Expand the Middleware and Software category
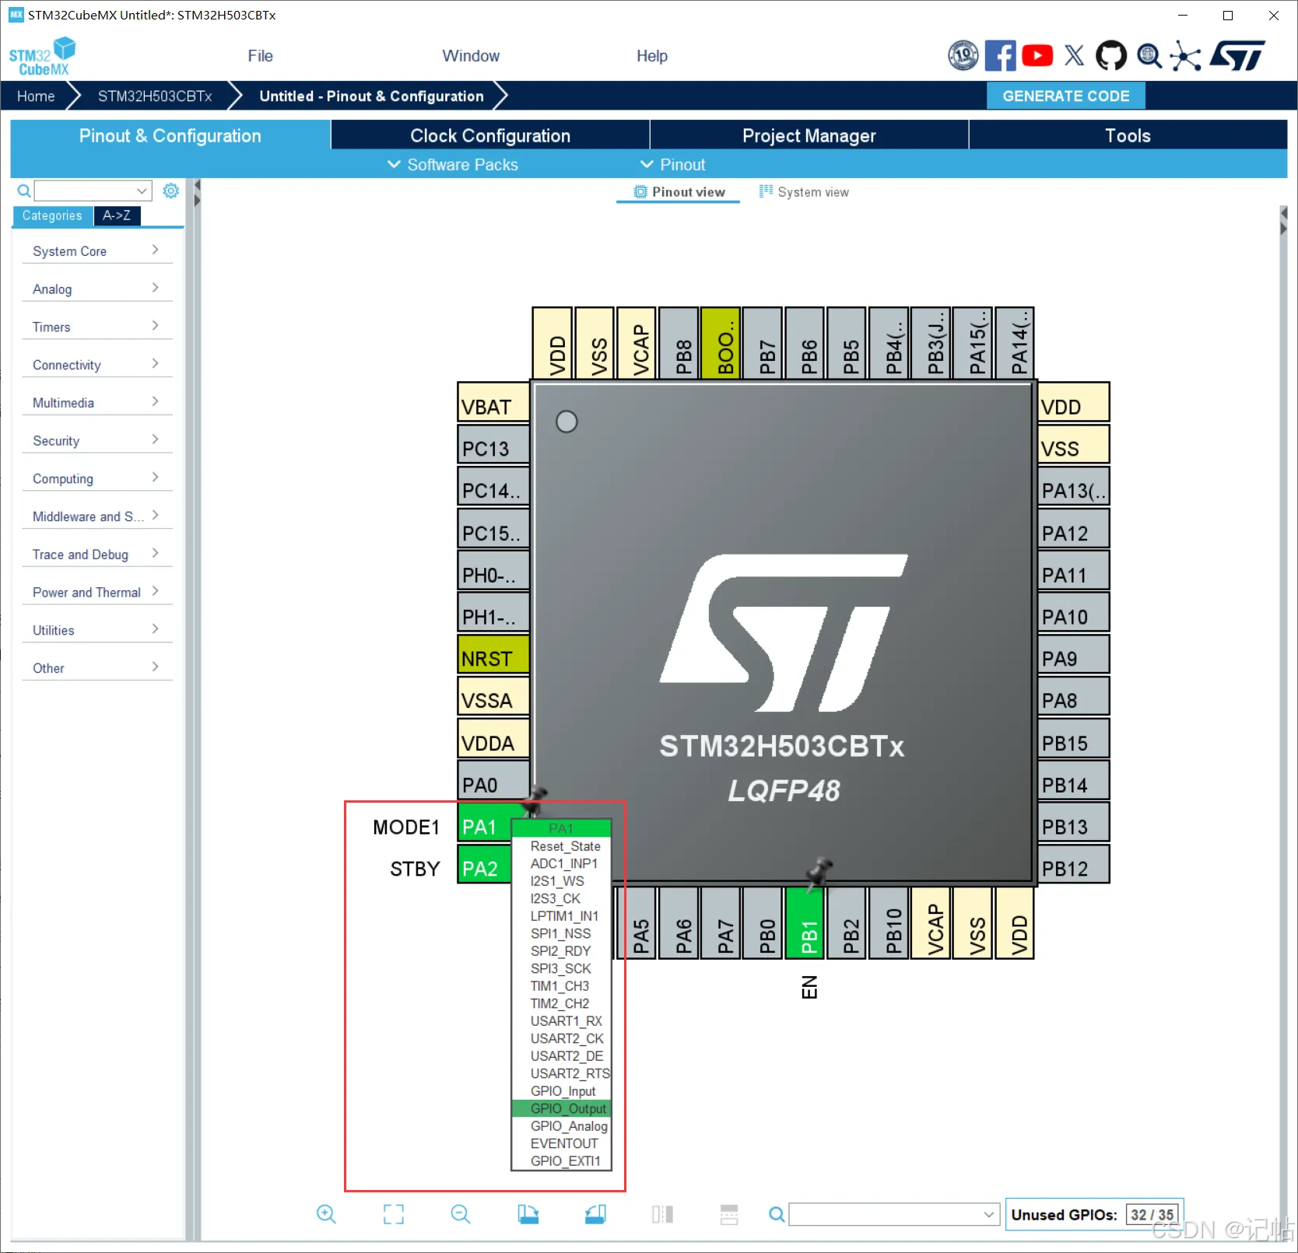Screen dimensions: 1298x1253 click(x=96, y=516)
